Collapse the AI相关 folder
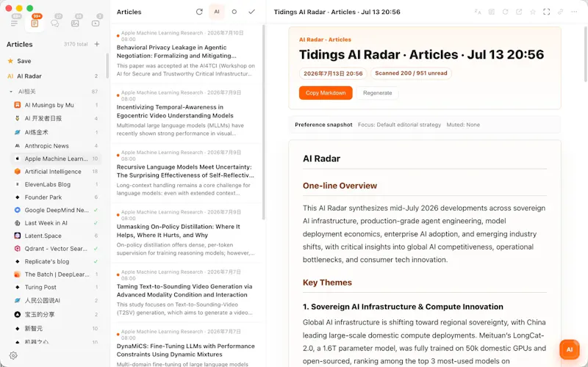 [11, 91]
